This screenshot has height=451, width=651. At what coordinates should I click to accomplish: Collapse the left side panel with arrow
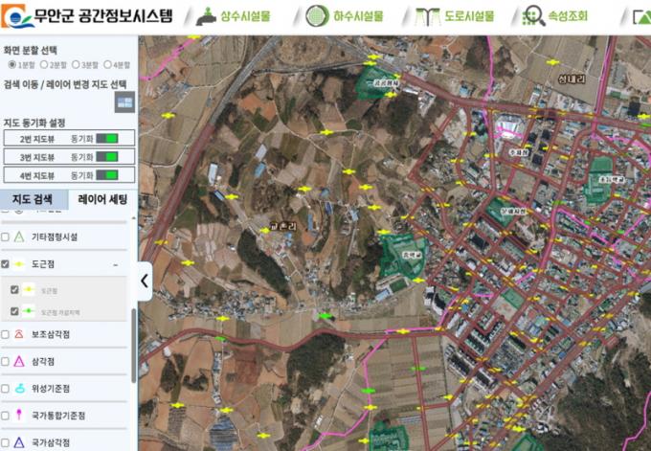(x=145, y=282)
